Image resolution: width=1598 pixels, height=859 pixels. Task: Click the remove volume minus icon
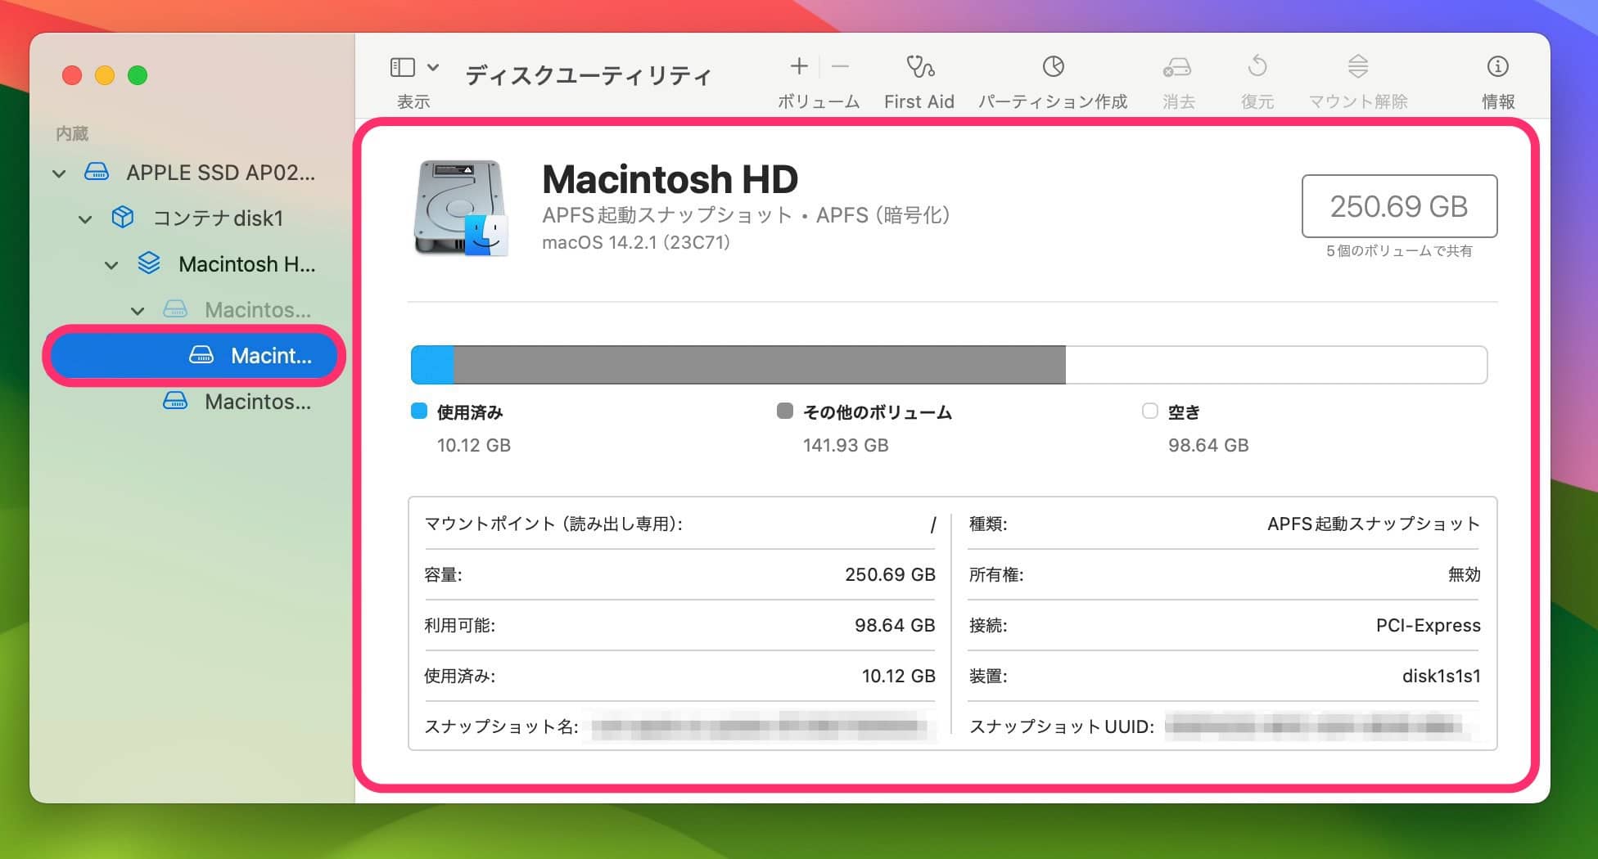[840, 66]
